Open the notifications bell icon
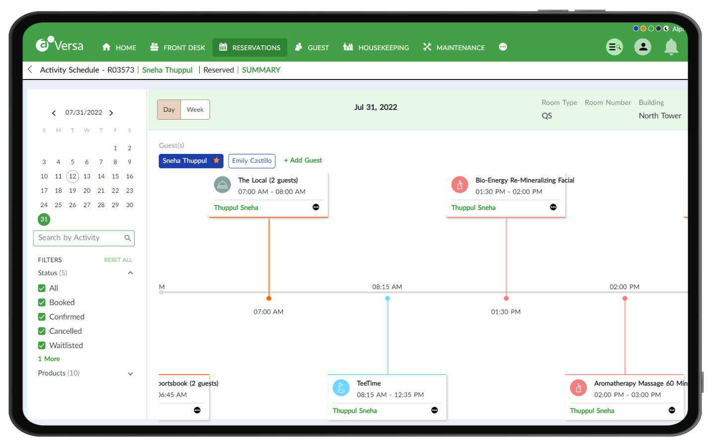The width and height of the screenshot is (713, 445). click(x=671, y=47)
